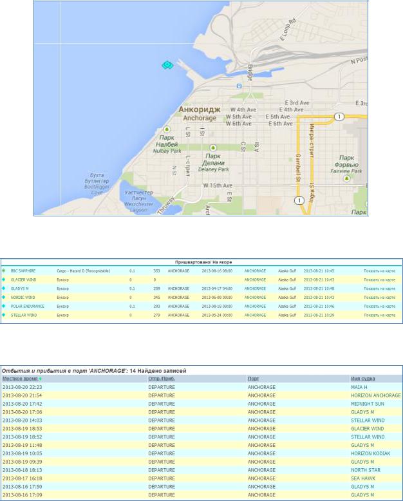Click Показать на карте for POLAR ENDURANCE
Viewport: 403px width, 501px height.
379,307
